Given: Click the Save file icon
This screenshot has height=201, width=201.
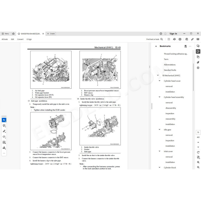Looking at the screenshot, I should click(169, 39).
